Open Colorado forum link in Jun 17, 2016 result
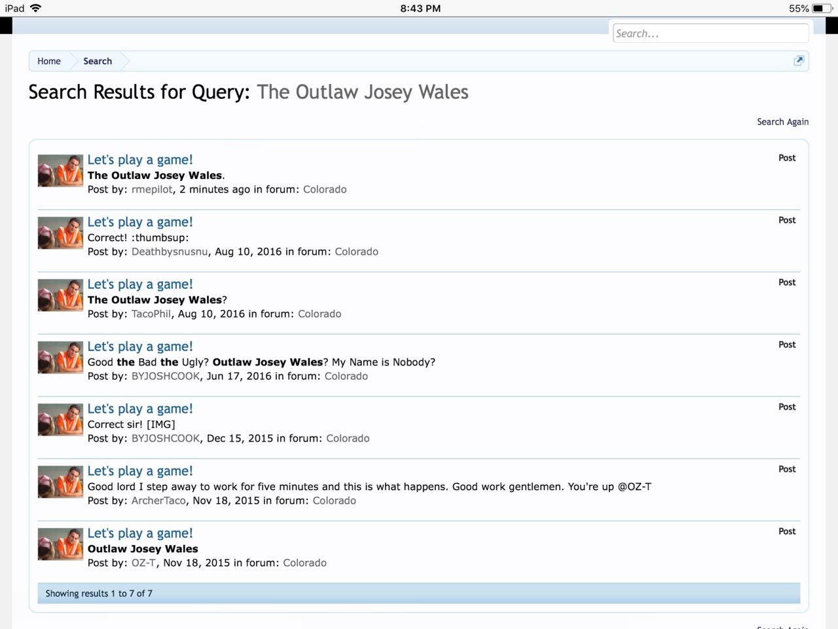The width and height of the screenshot is (838, 629). click(x=346, y=376)
